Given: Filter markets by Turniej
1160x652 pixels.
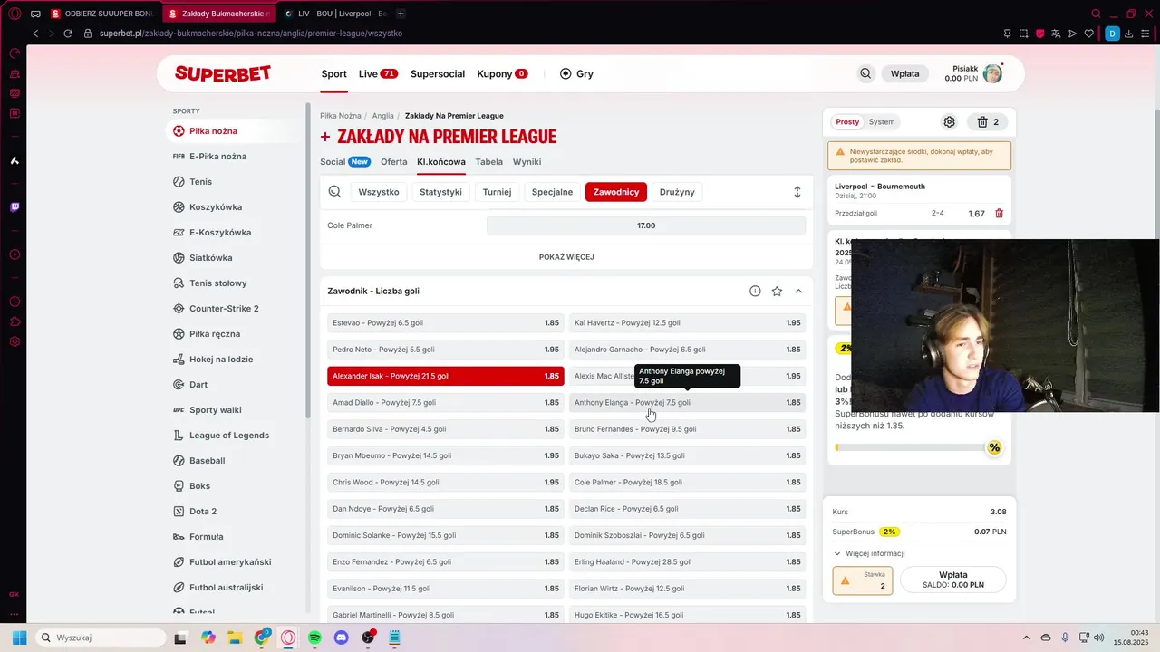Looking at the screenshot, I should coord(498,192).
